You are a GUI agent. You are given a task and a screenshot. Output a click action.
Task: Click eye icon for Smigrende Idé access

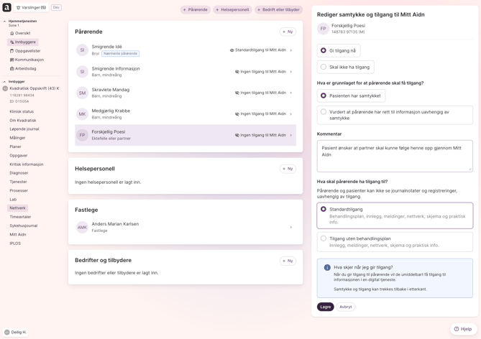click(232, 50)
